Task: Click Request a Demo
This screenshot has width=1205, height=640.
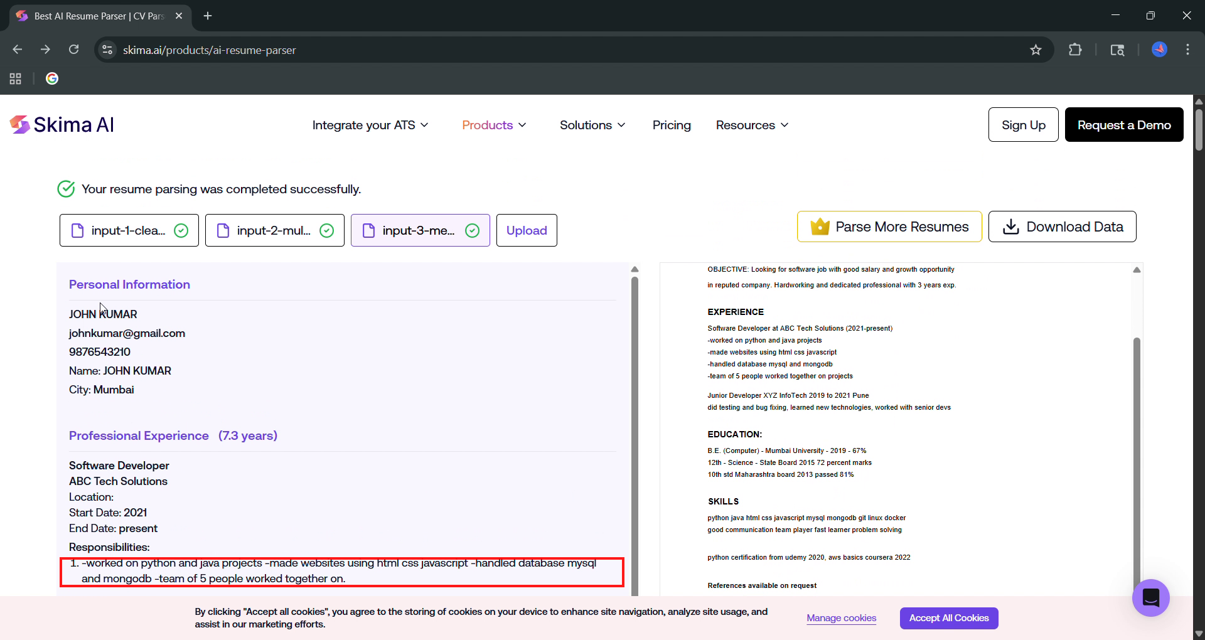Action: (1124, 124)
